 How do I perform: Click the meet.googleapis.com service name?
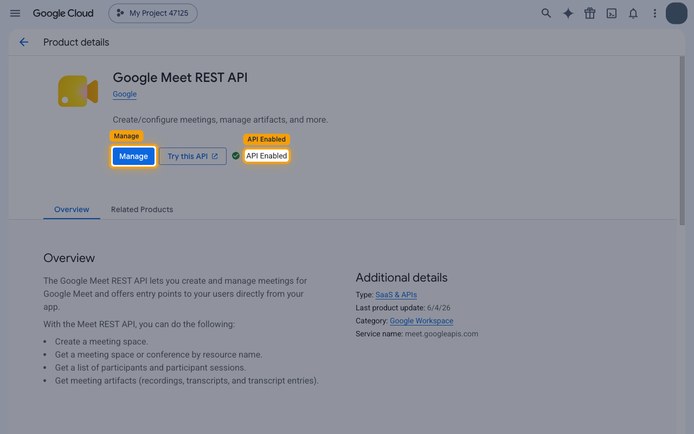click(x=441, y=334)
